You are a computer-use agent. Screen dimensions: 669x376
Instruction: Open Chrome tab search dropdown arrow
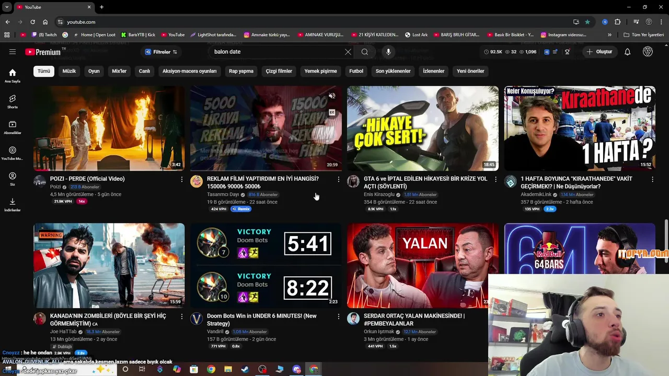tap(7, 7)
